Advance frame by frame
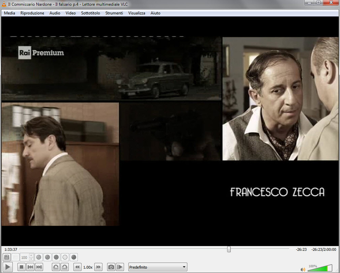Viewport: 340px width, 273px height. tap(120, 267)
